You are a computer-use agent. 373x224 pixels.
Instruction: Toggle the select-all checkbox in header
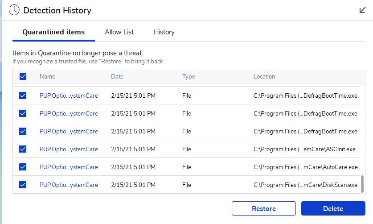pos(23,77)
